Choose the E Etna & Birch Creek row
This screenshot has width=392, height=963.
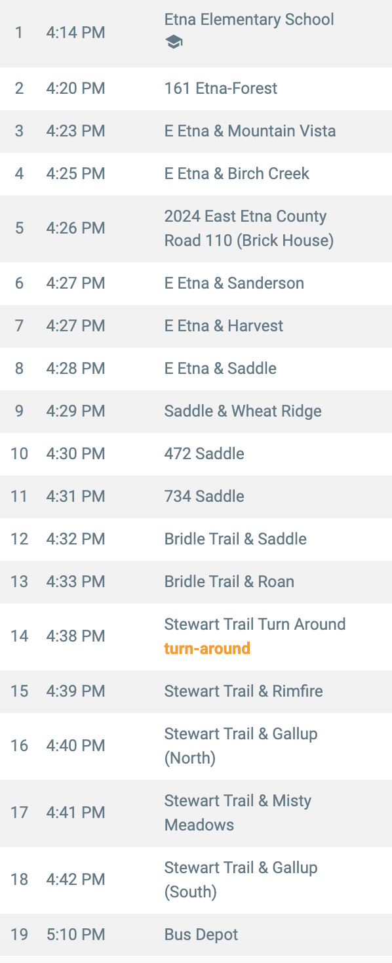[196, 174]
